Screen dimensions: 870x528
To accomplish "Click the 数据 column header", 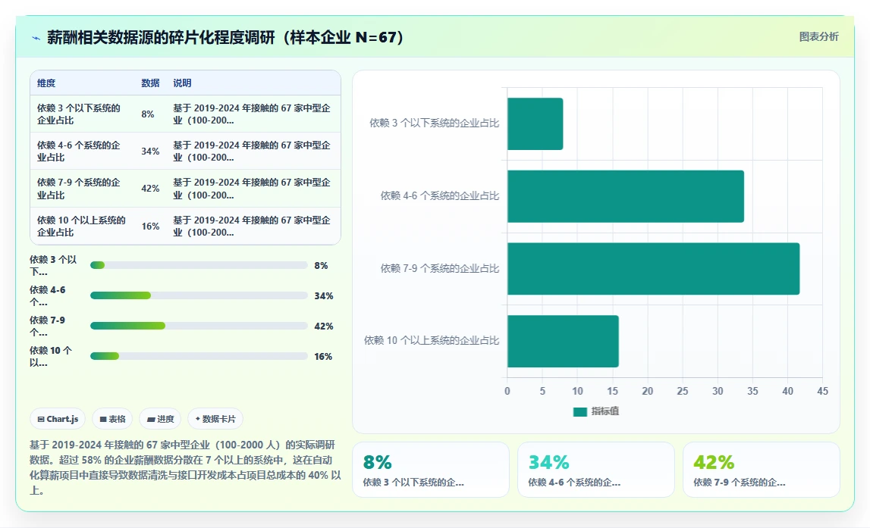I will click(x=150, y=83).
